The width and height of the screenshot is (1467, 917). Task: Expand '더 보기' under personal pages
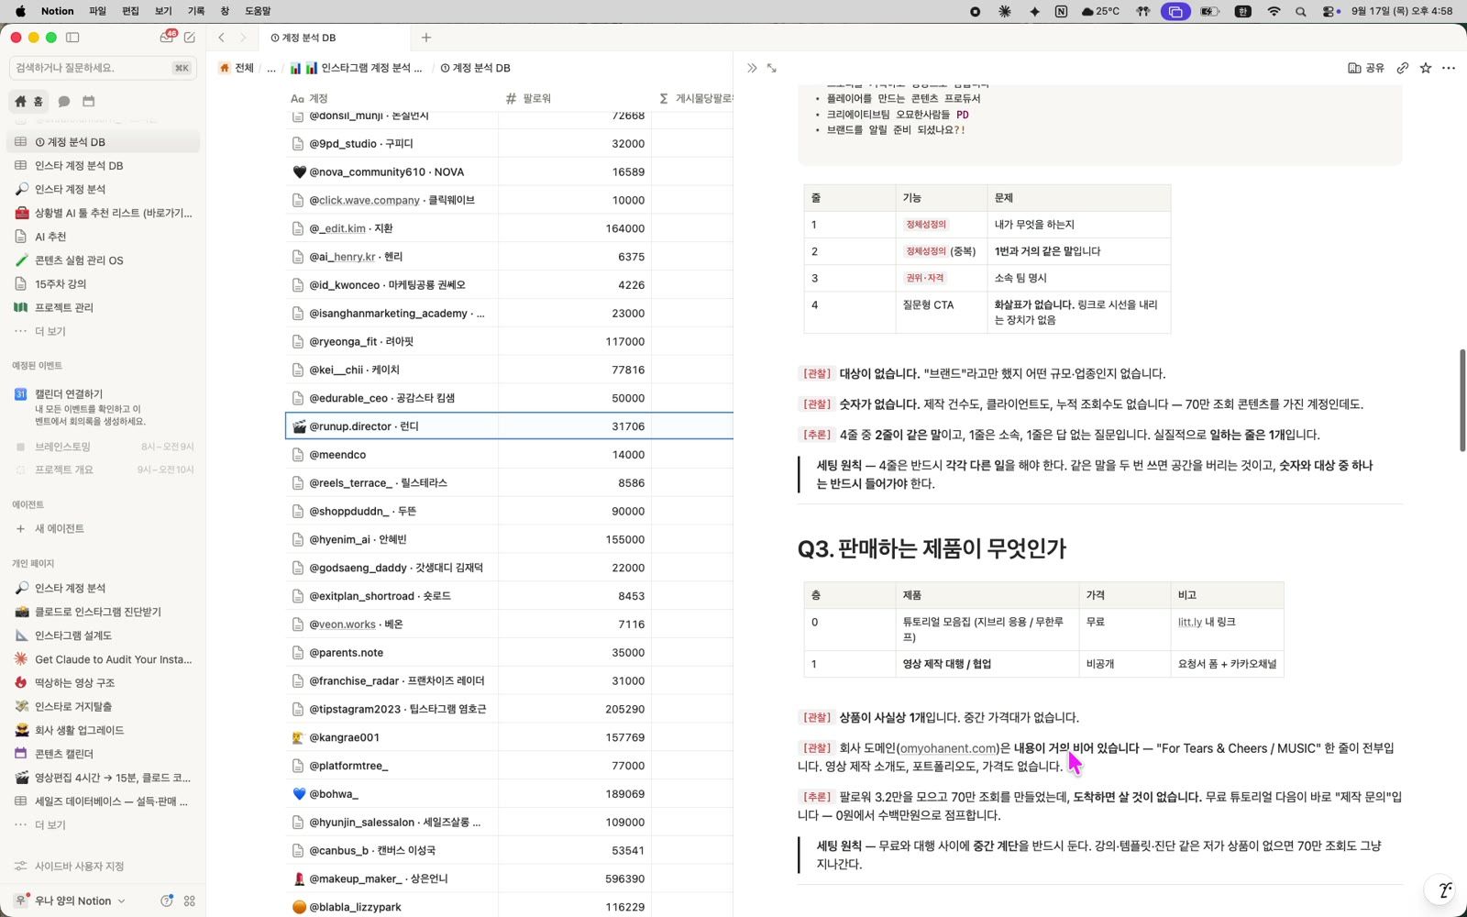click(50, 824)
